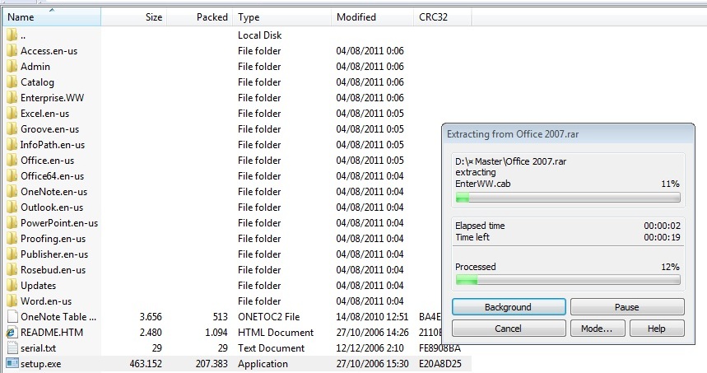Open the Mode... options in the extraction dialog
707x373 pixels.
coord(598,329)
